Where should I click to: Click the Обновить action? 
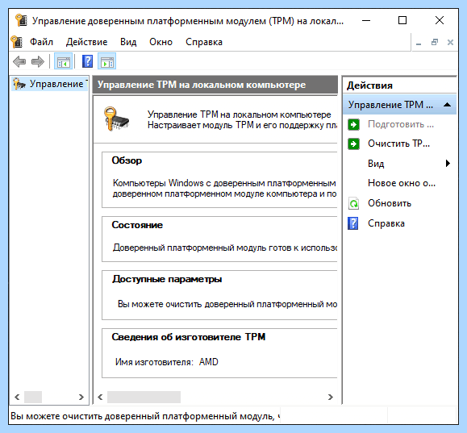390,203
